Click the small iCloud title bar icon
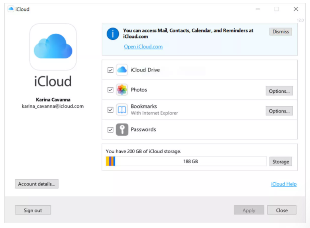Image resolution: width=310 pixels, height=228 pixels. pos(11,9)
